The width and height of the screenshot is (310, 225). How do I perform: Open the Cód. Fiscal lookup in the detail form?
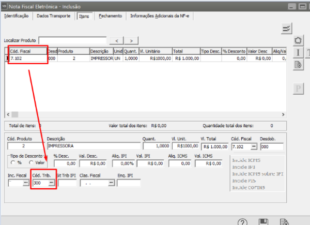point(254,147)
